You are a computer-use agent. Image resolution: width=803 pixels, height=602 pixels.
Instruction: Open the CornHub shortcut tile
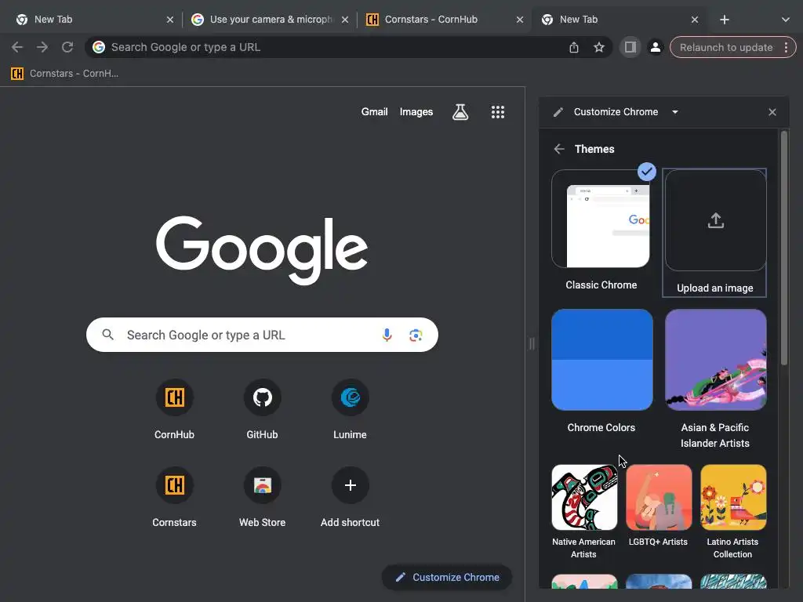tap(174, 409)
